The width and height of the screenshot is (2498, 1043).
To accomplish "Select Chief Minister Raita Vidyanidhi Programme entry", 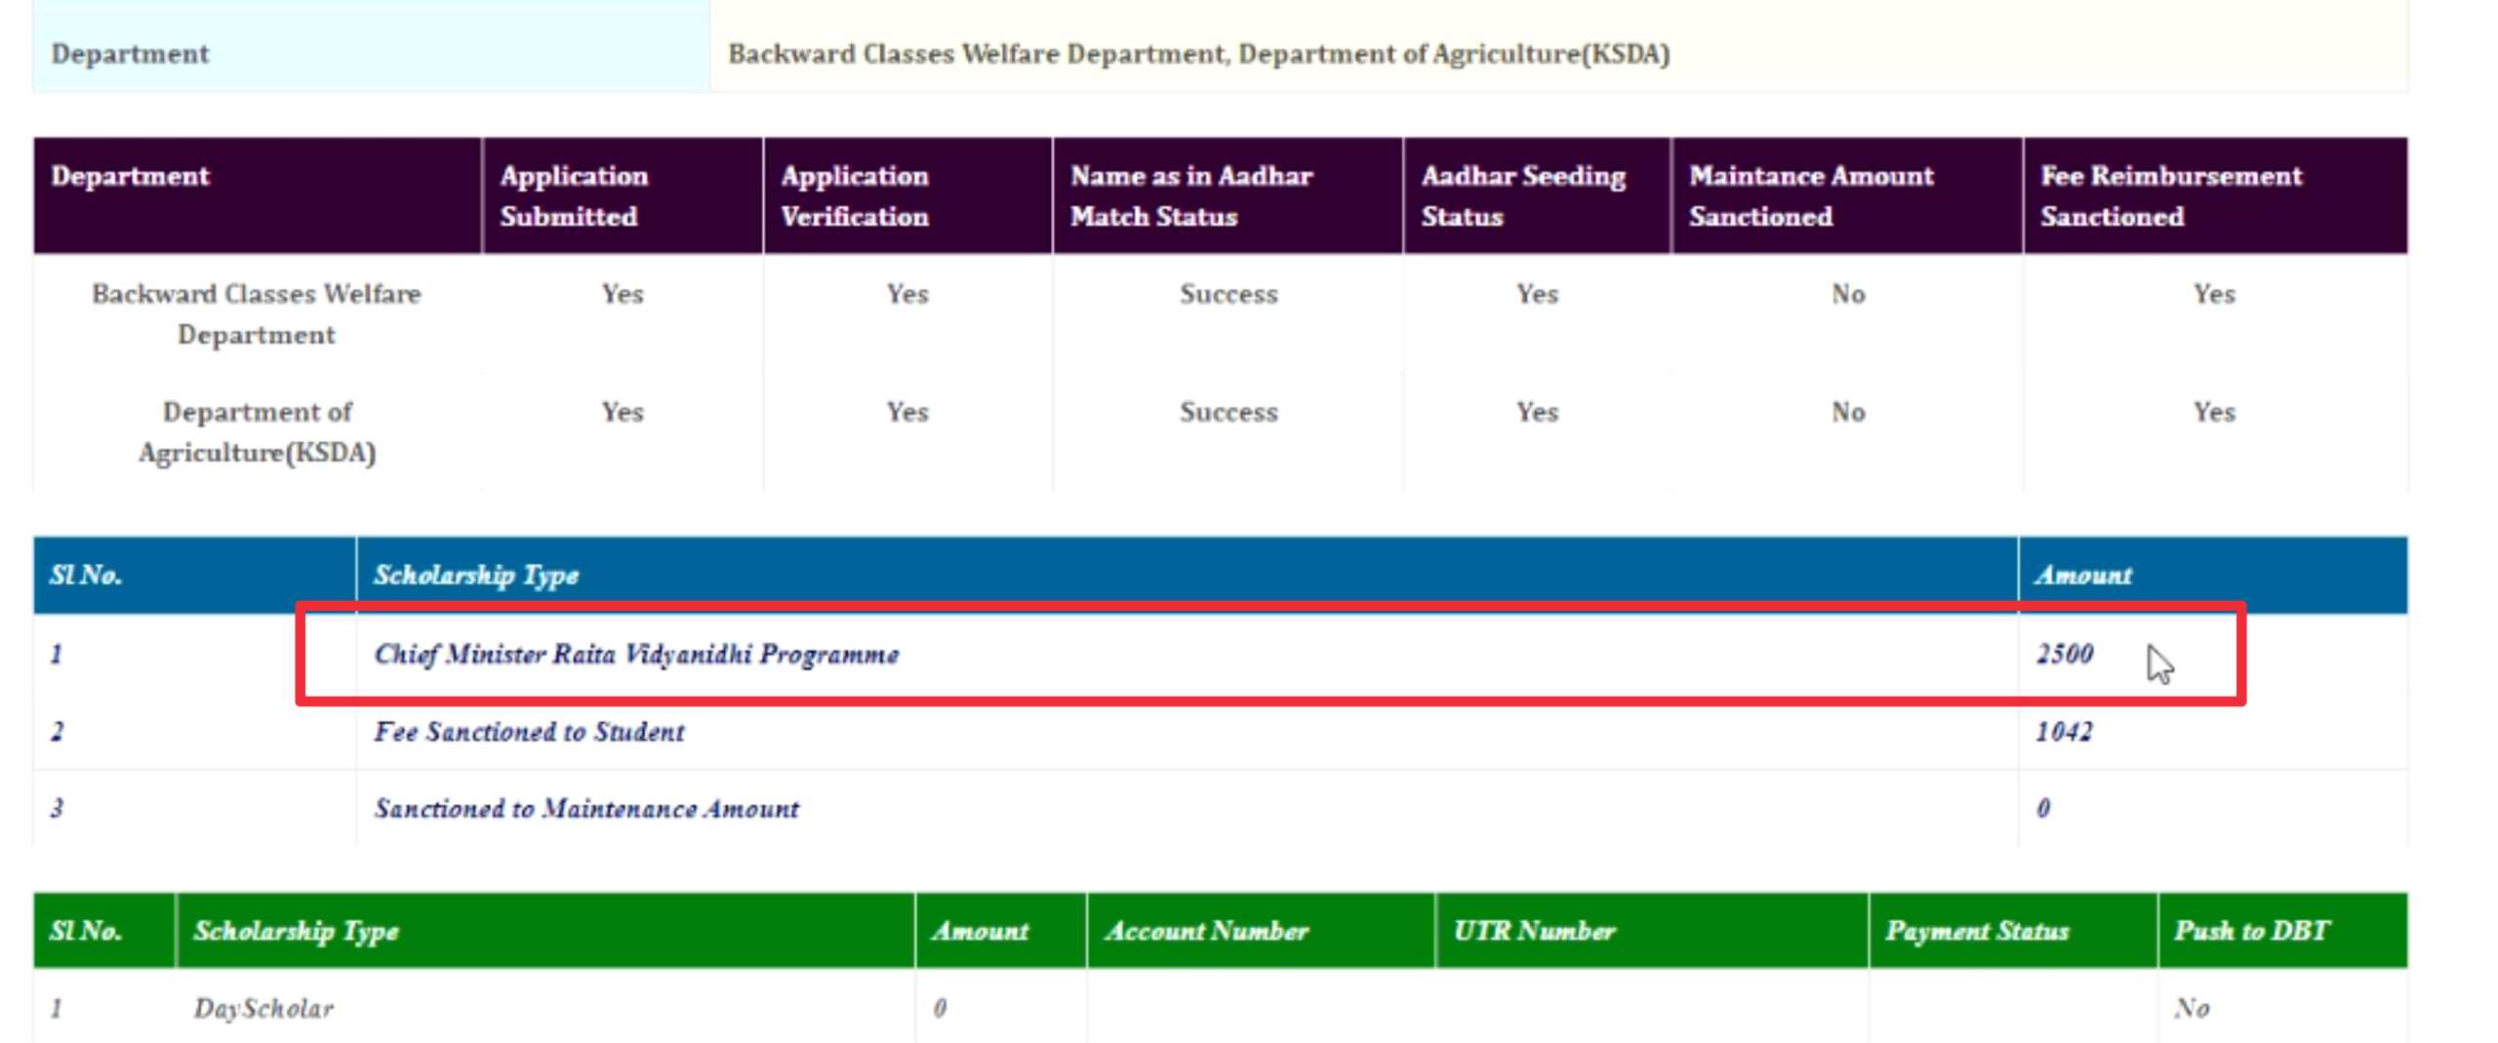I will [636, 655].
